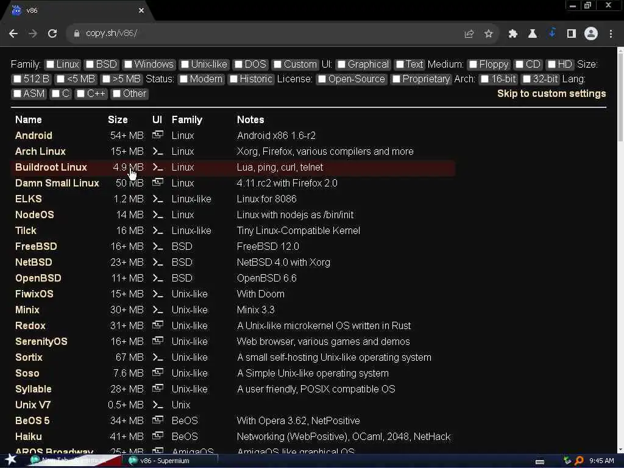Image resolution: width=624 pixels, height=468 pixels.
Task: Open the Redox entry
Action: (30, 325)
